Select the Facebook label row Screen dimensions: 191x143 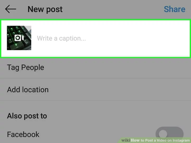[95, 134]
